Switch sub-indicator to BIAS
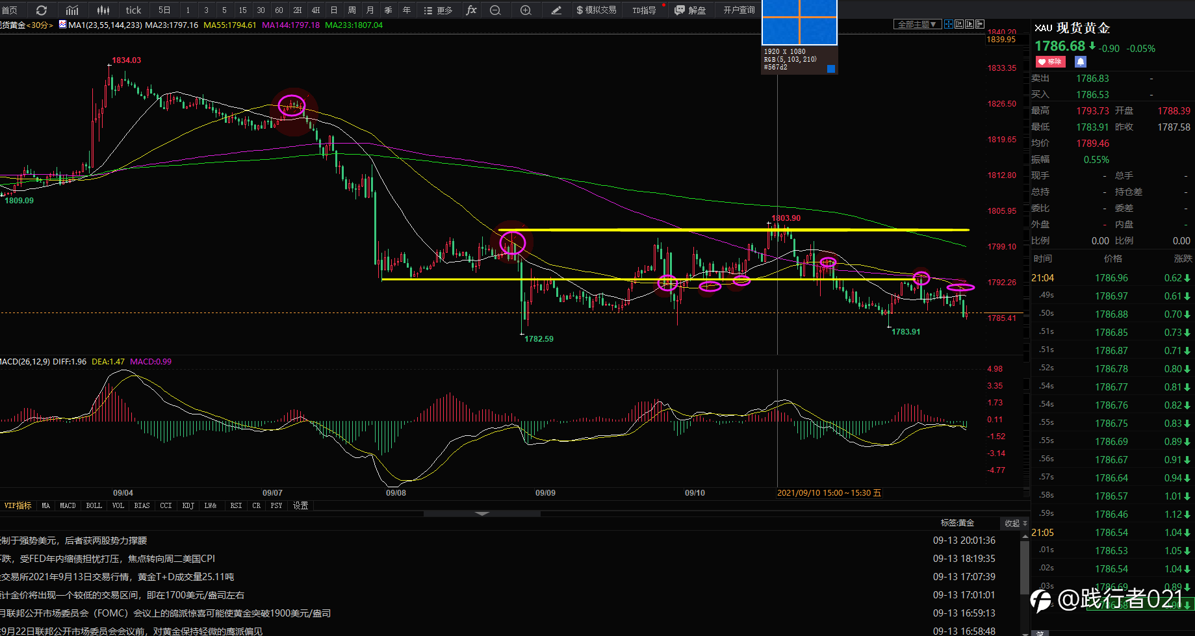The image size is (1195, 636). (x=142, y=505)
